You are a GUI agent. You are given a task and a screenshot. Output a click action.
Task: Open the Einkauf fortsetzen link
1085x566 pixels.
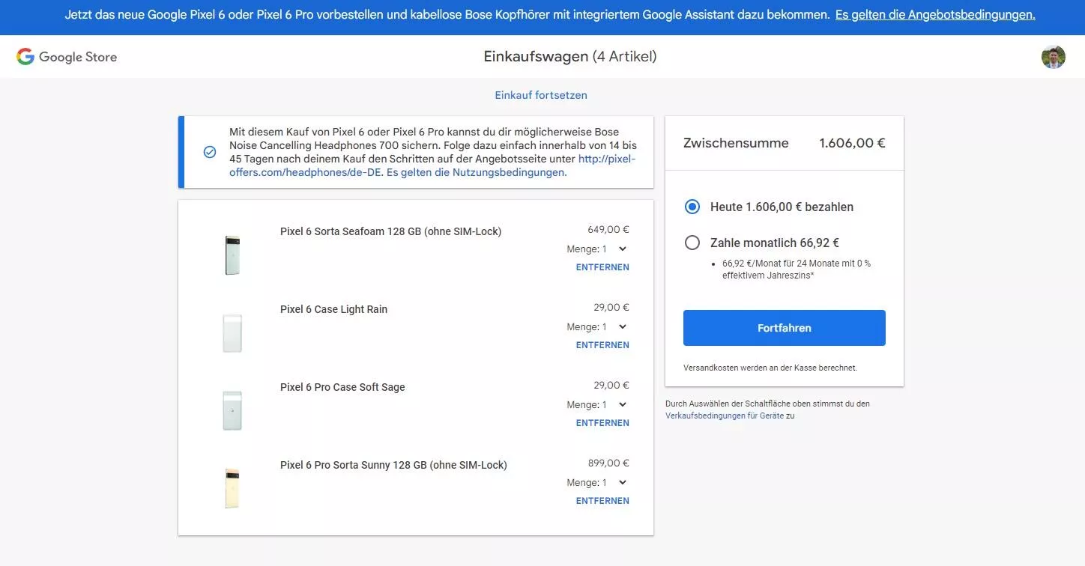(x=541, y=95)
